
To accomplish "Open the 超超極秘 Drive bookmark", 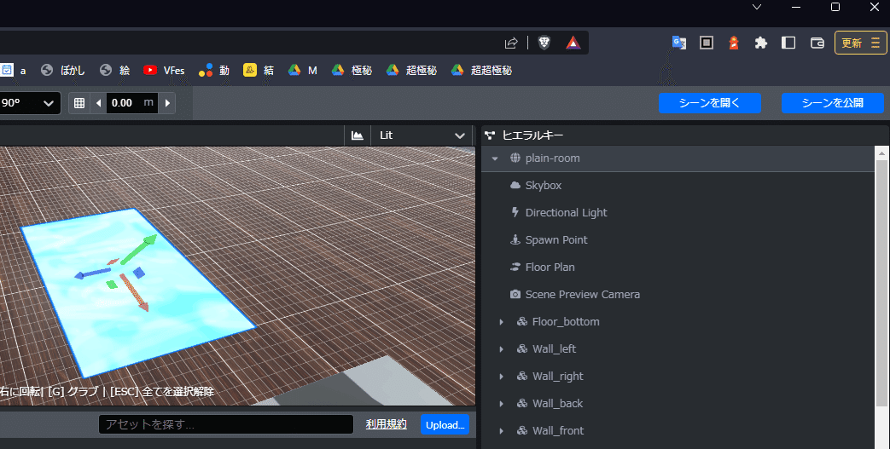I will 481,71.
